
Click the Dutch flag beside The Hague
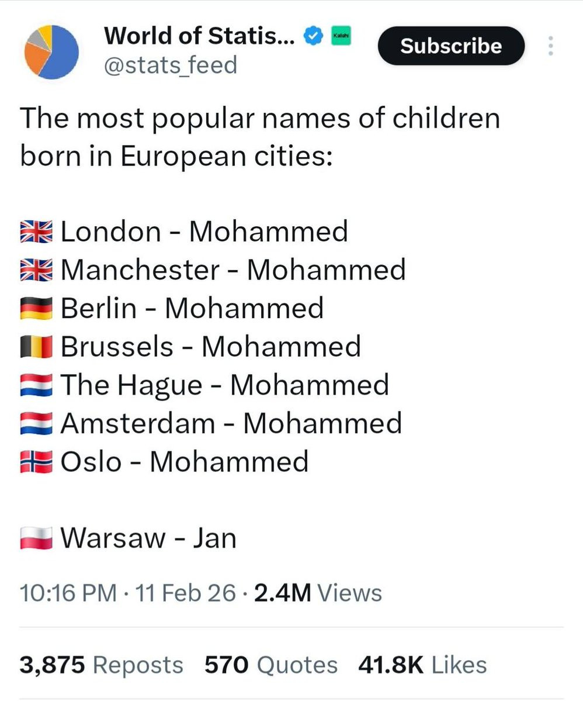[x=37, y=386]
